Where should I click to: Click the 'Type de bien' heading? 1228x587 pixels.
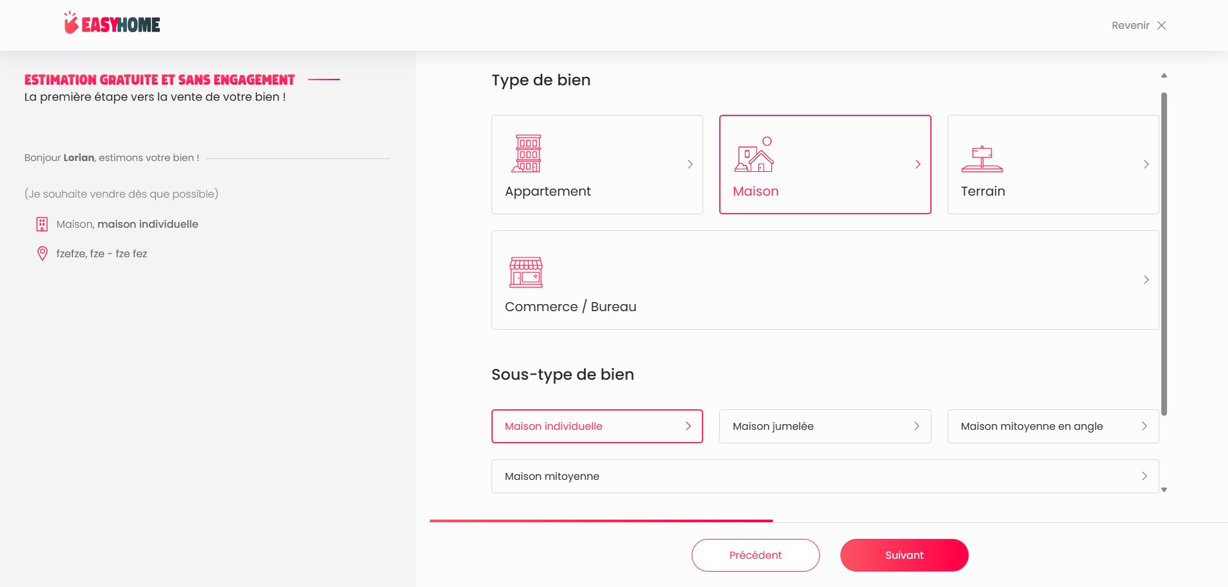tap(541, 80)
